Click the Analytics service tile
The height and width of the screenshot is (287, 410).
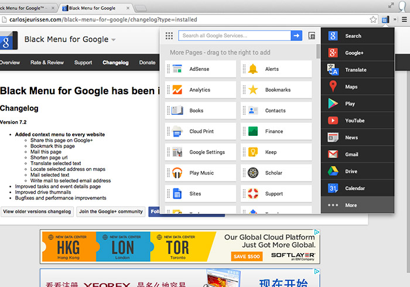pyautogui.click(x=200, y=90)
